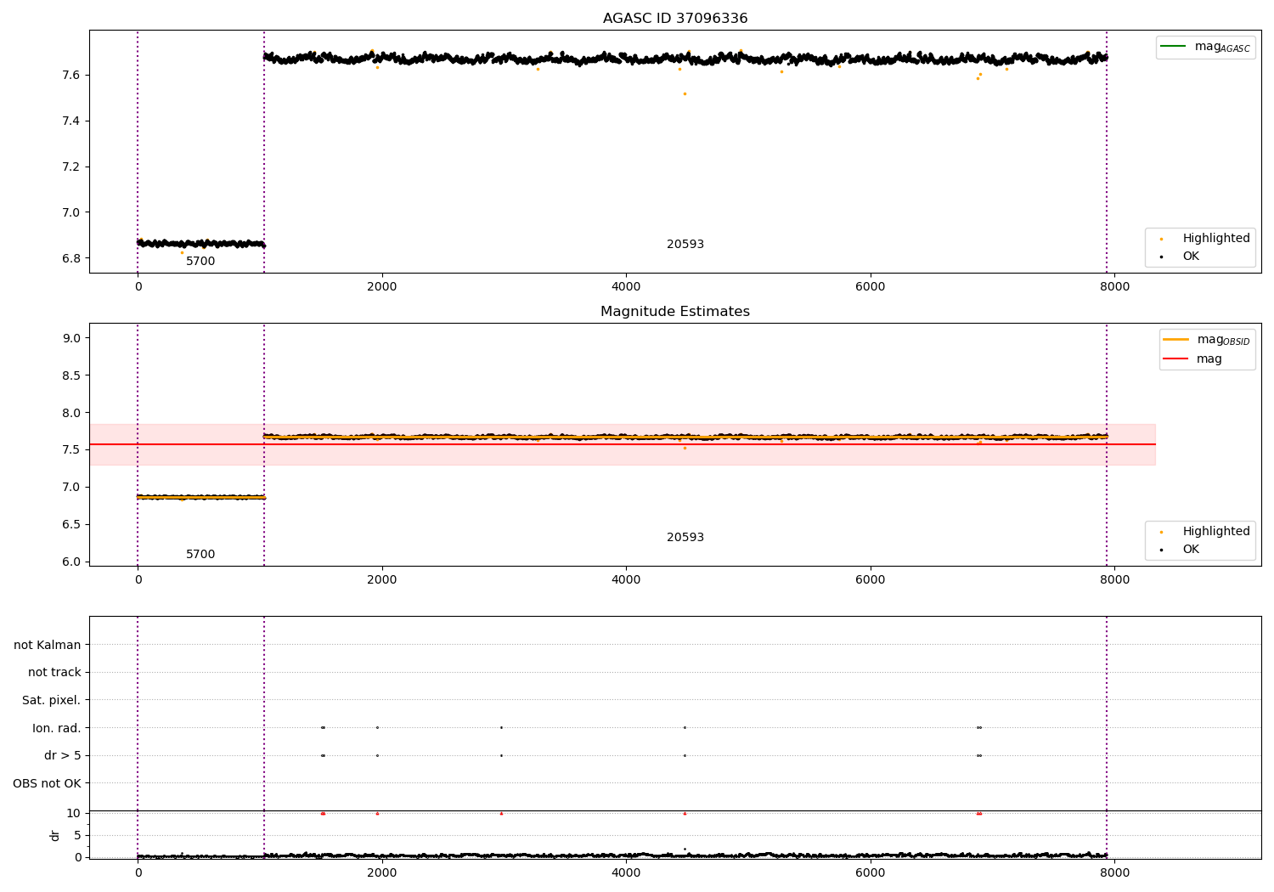Click the 'dr > 5' flag point near x=3000
Screen dimensions: 1274x892
(501, 755)
